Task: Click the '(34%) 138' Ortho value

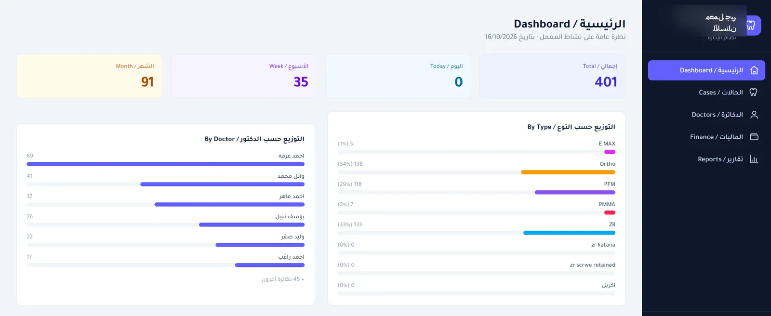Action: pos(350,164)
